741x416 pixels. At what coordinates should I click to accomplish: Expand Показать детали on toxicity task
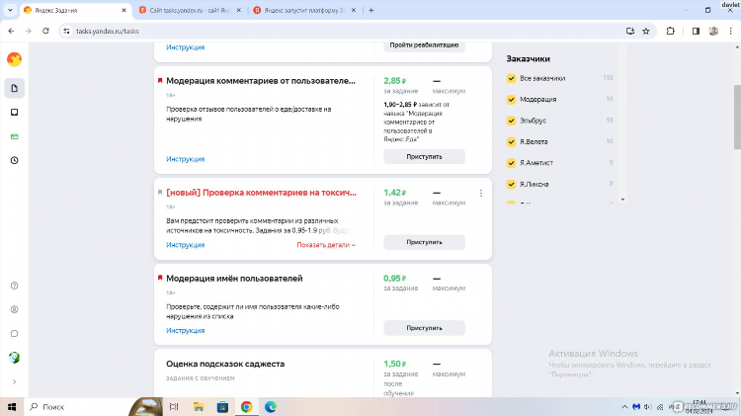(x=326, y=245)
